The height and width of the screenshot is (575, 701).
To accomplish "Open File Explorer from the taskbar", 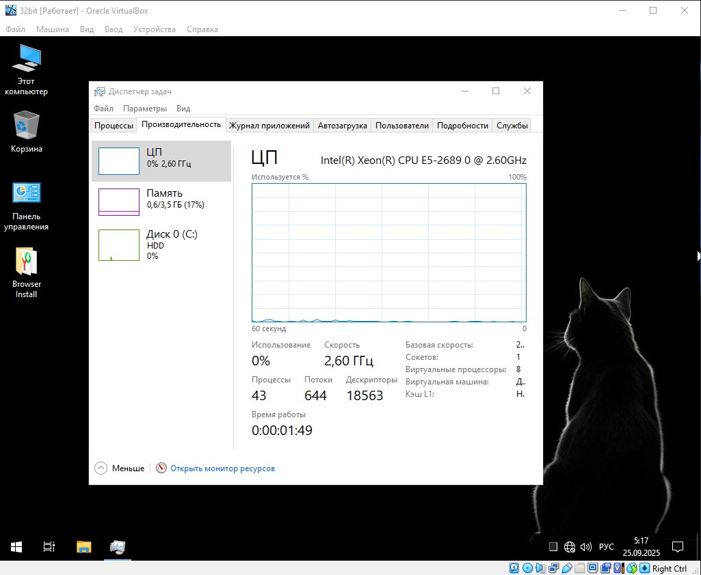I will click(83, 546).
